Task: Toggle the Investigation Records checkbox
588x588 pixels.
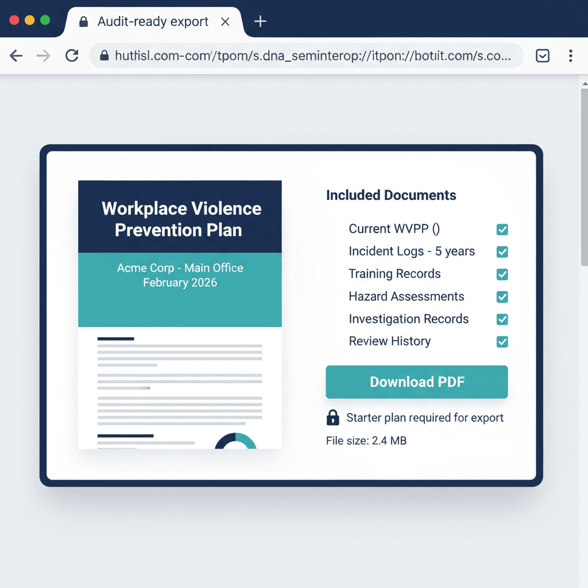Action: click(502, 319)
